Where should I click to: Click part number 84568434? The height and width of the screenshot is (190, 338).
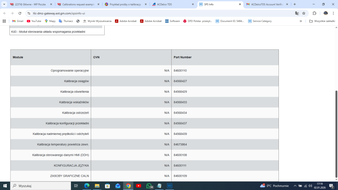pos(180,113)
